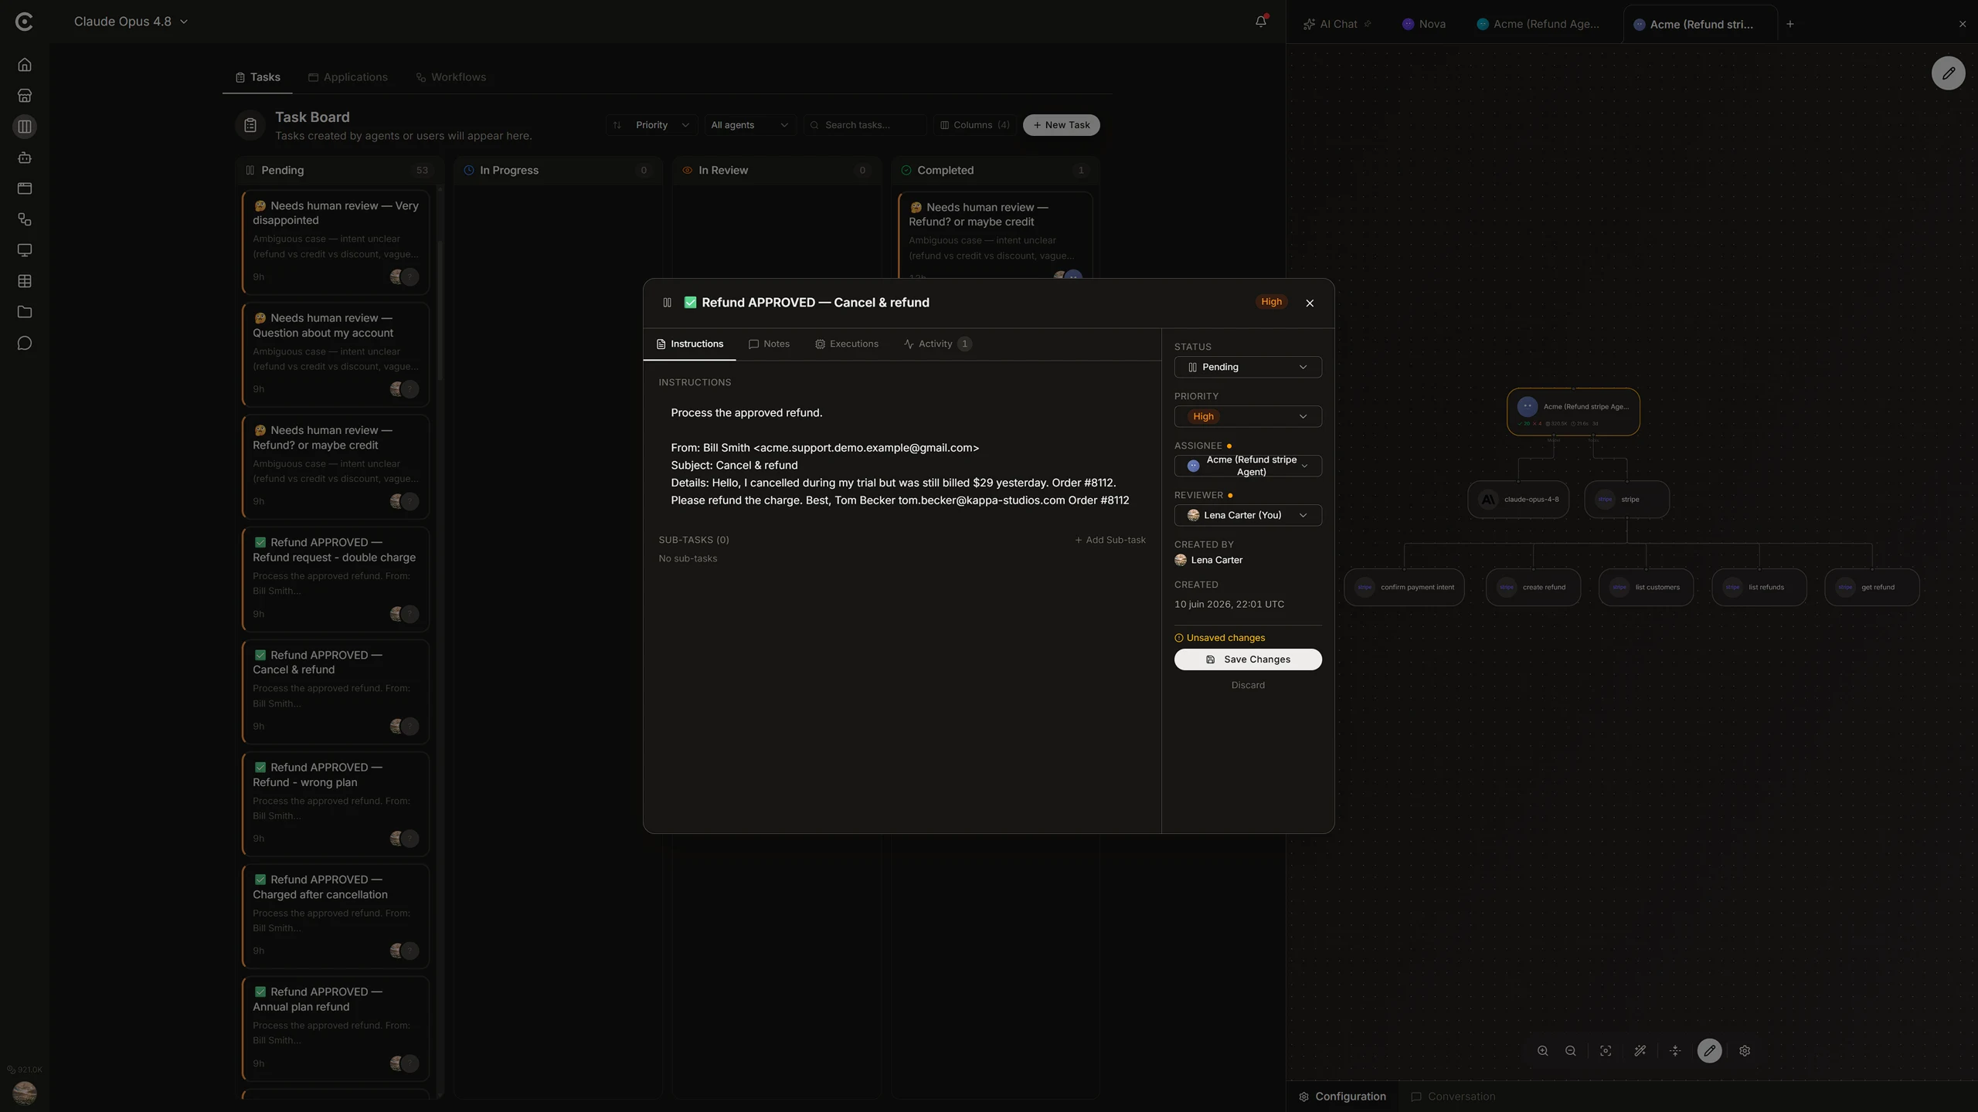Open the 'Refund - wrong plan' task card
This screenshot has width=1978, height=1112.
pos(335,803)
